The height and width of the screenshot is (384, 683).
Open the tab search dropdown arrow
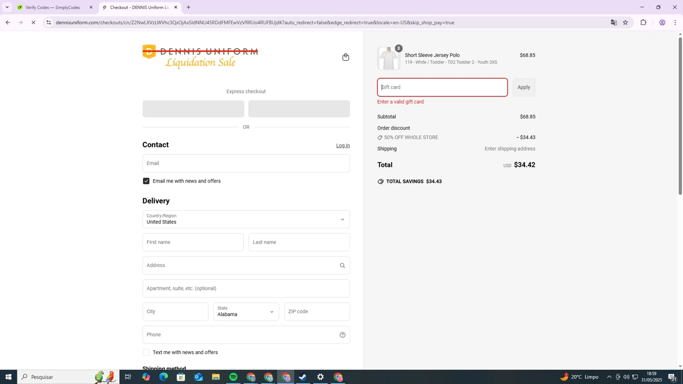click(7, 7)
